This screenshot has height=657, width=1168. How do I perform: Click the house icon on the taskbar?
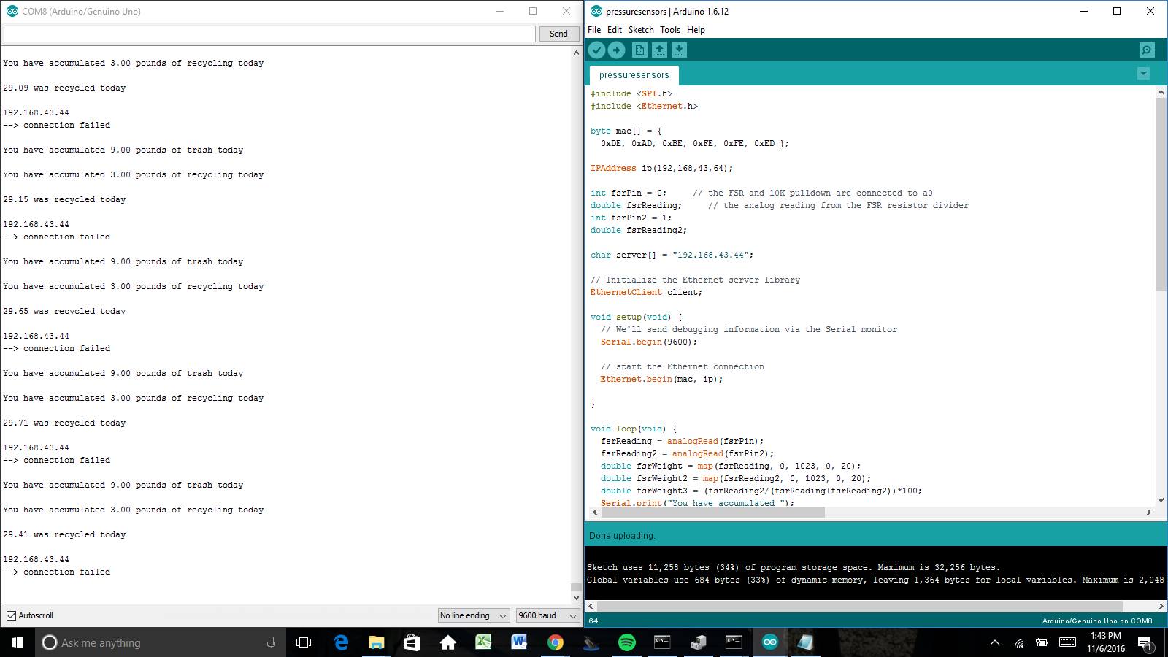(x=447, y=642)
